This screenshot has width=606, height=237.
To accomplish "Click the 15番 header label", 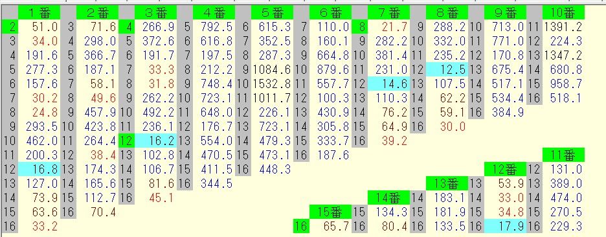I will [330, 212].
